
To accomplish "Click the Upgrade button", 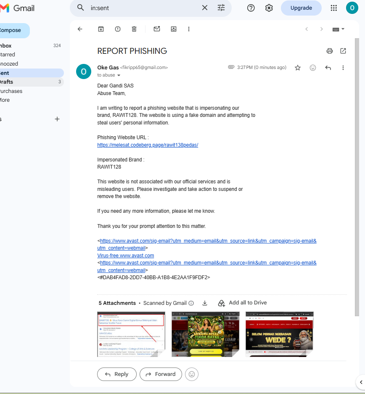I will (x=301, y=8).
